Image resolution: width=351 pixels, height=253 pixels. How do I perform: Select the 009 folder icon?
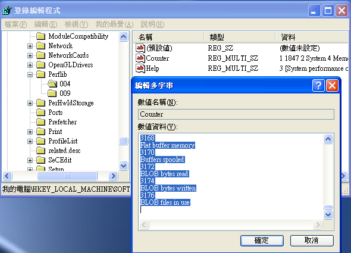52,93
